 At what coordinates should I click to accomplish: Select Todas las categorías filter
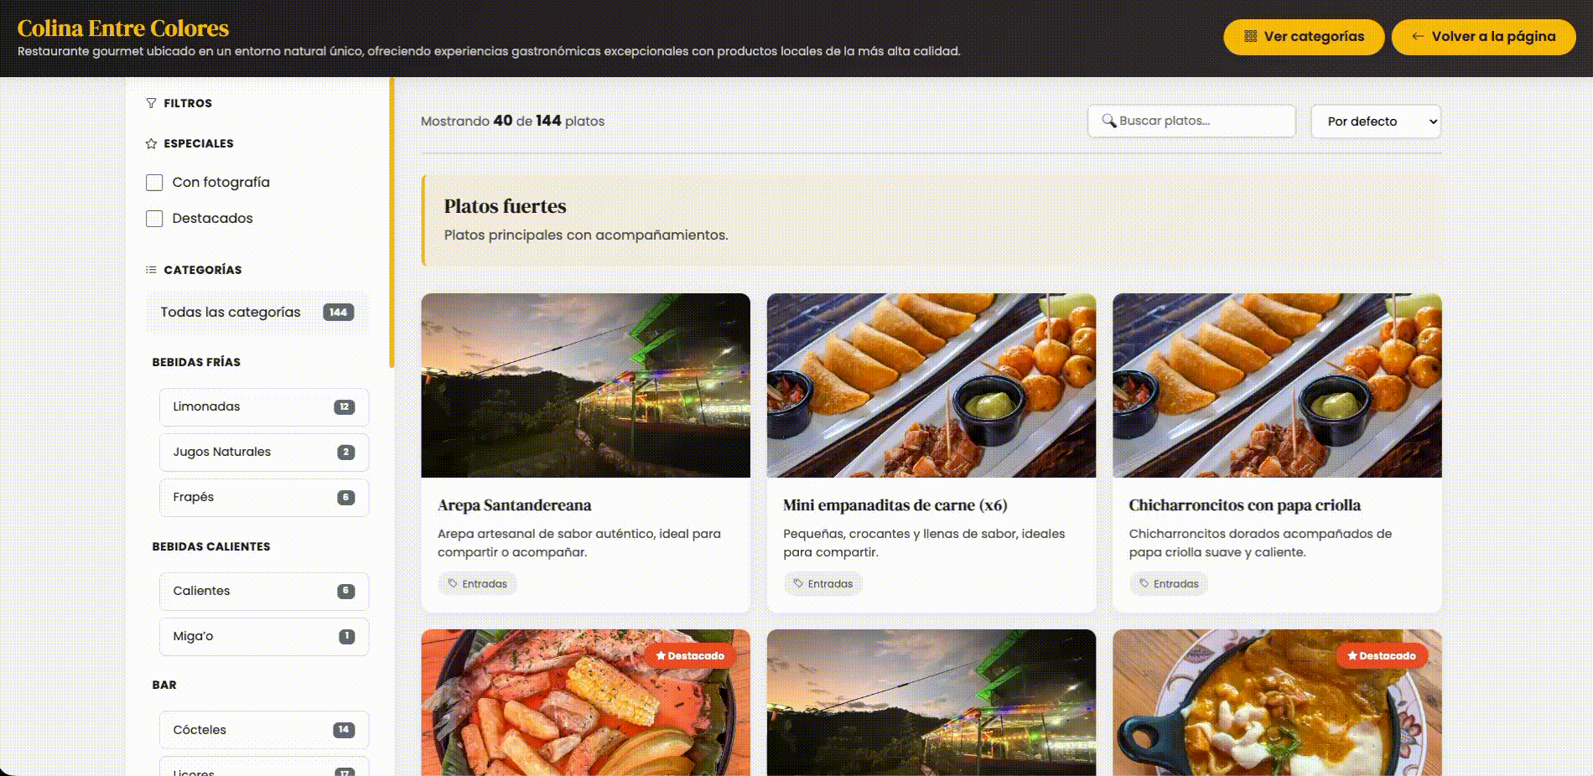pos(257,313)
